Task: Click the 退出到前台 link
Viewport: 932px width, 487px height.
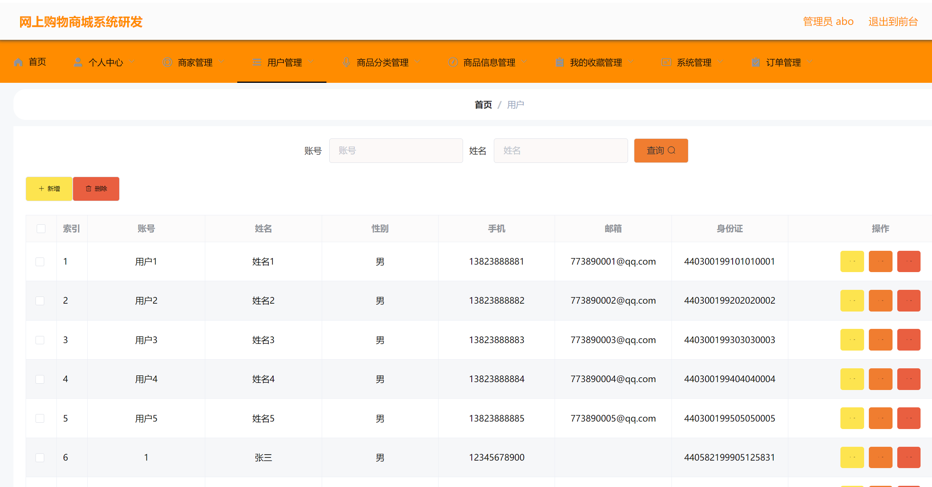Action: click(x=893, y=21)
